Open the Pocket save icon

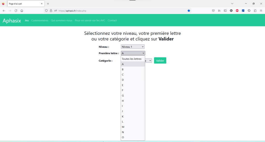click(x=213, y=11)
